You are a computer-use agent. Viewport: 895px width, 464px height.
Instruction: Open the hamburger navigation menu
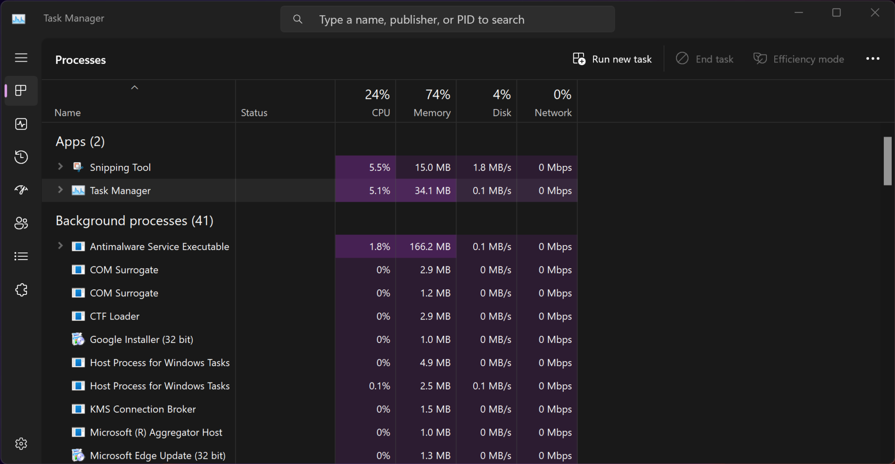point(21,58)
